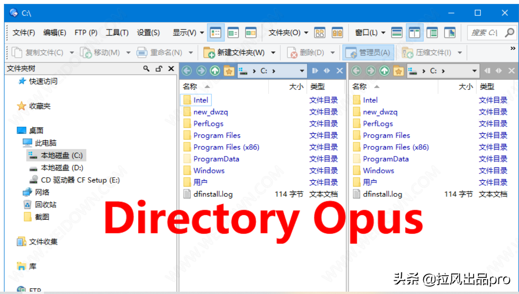Go forward in the right file pane
This screenshot has width=519, height=294.
371,71
